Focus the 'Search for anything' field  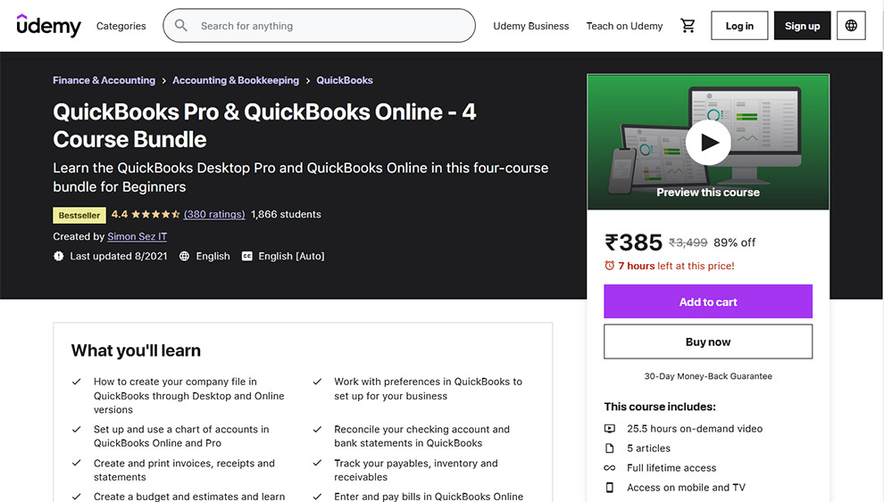click(x=319, y=25)
